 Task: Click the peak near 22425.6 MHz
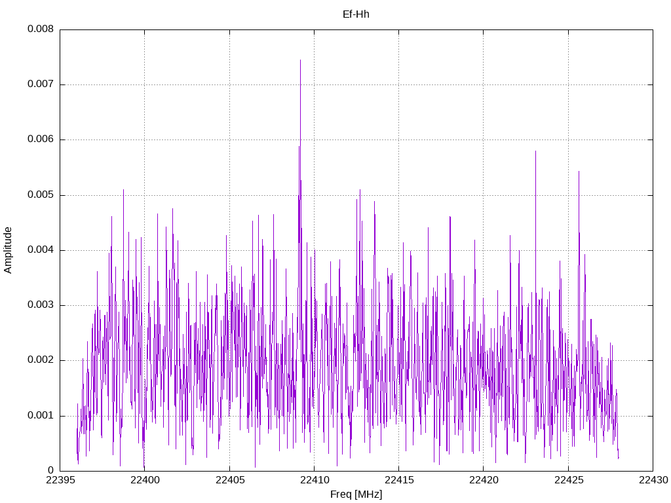click(579, 172)
